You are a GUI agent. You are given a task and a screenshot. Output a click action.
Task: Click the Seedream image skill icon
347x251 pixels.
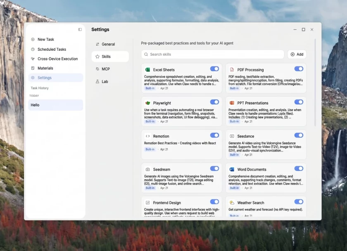point(149,169)
